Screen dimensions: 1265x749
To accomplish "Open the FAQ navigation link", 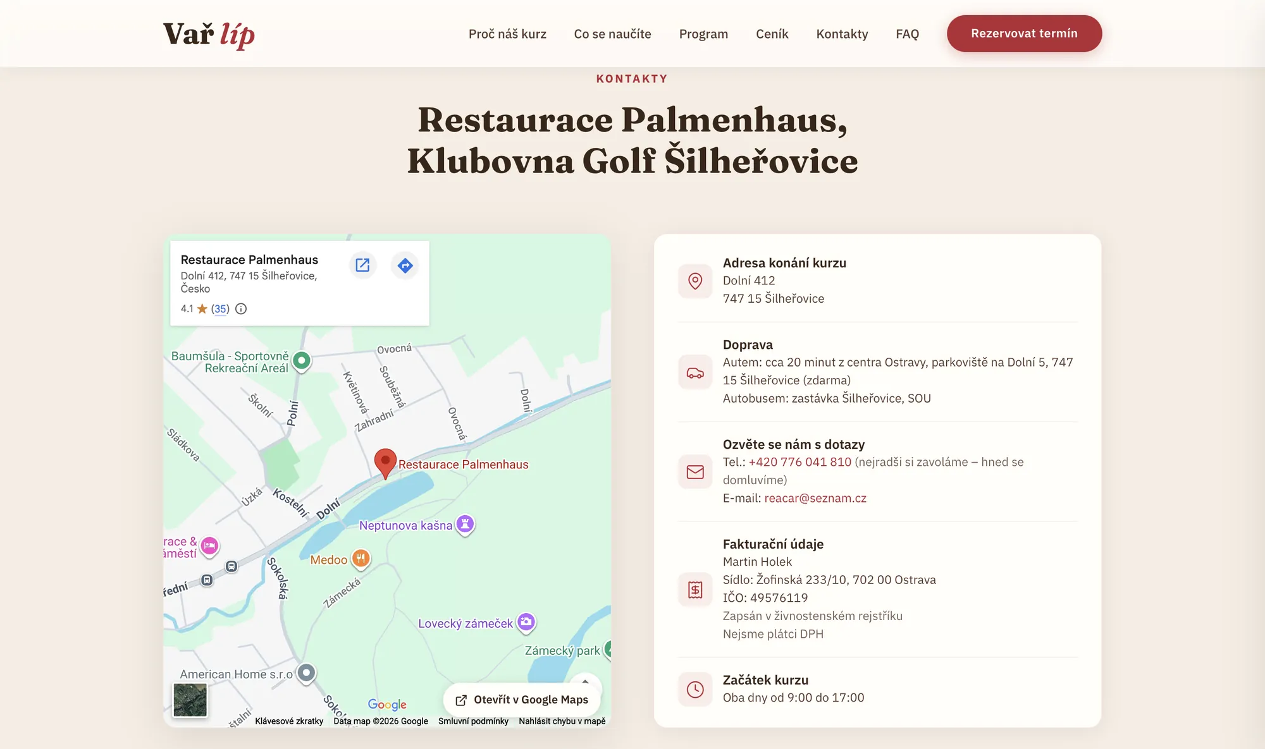I will (907, 33).
